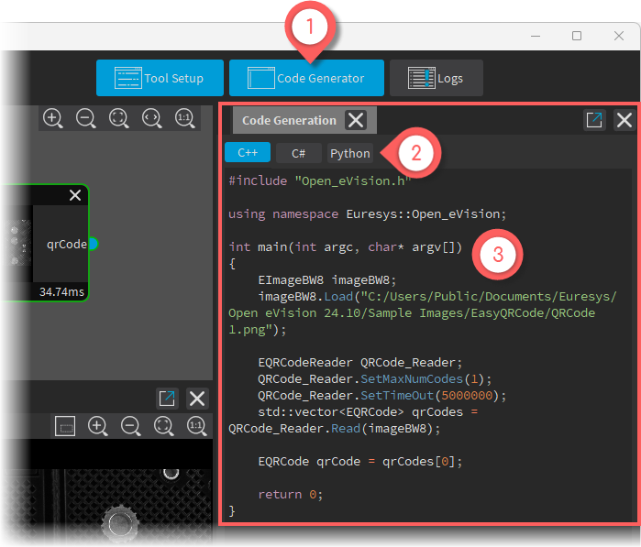Switch code language to C++
This screenshot has height=547, width=641.
(248, 153)
